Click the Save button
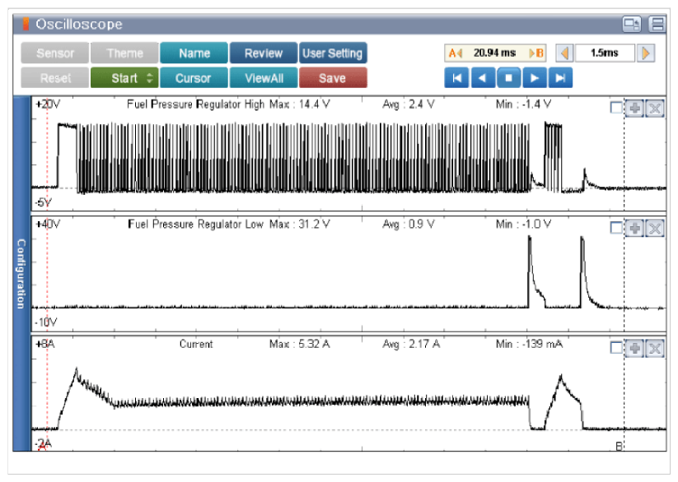The image size is (678, 482). pos(332,78)
